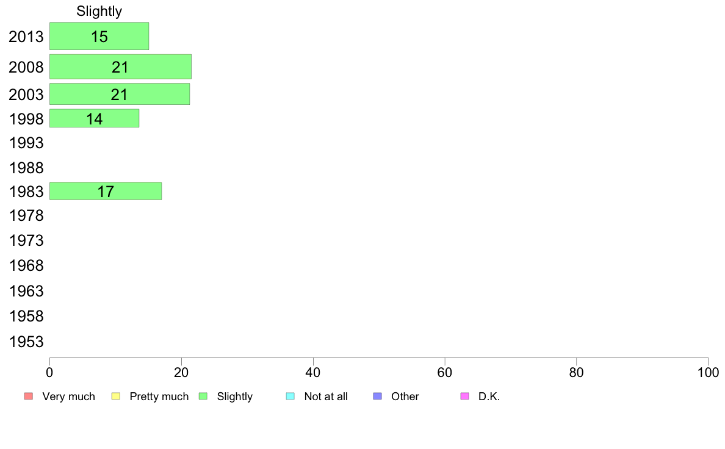This screenshot has height=449, width=725.
Task: Click the blue Other legend swatch
Action: (x=378, y=397)
